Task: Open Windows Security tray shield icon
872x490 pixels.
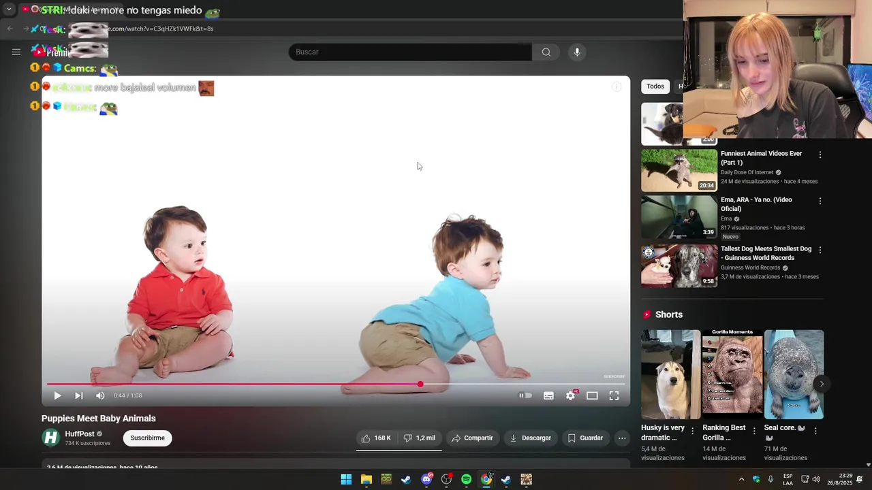Action: [x=756, y=479]
